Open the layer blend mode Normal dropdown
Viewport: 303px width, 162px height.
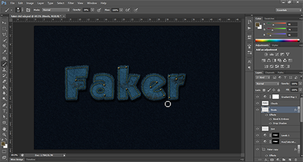267,84
